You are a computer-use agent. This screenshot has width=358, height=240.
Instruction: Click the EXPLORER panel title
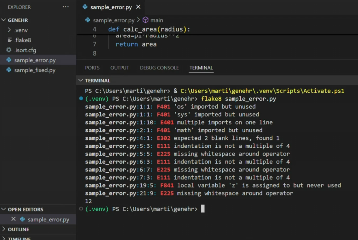coord(19,7)
